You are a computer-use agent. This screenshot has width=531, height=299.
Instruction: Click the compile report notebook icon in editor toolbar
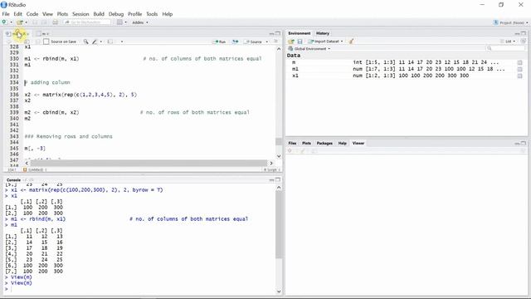pyautogui.click(x=110, y=42)
